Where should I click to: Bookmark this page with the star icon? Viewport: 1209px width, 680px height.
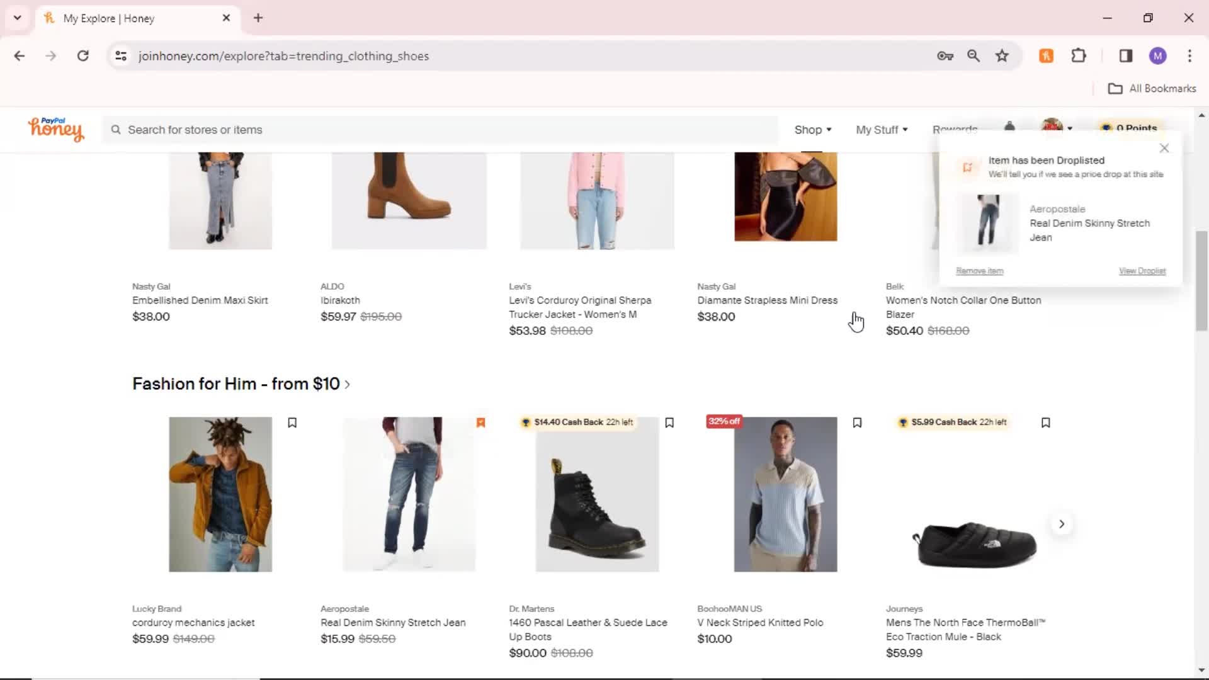click(x=1002, y=55)
